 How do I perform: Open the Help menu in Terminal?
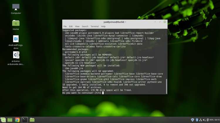coord(103,26)
